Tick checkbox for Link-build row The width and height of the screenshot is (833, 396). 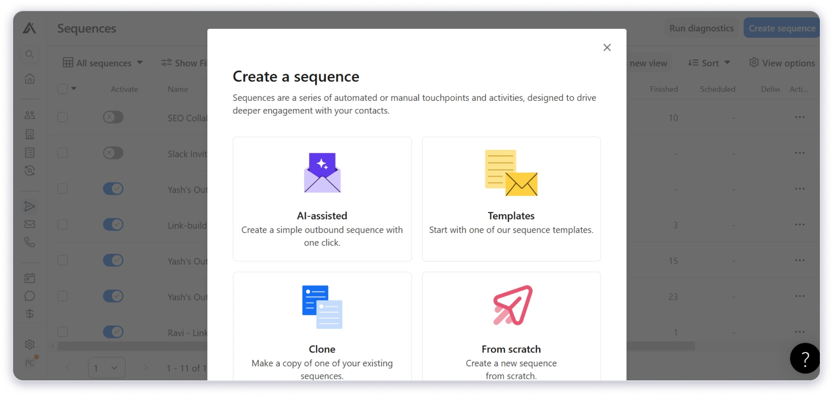tap(63, 224)
